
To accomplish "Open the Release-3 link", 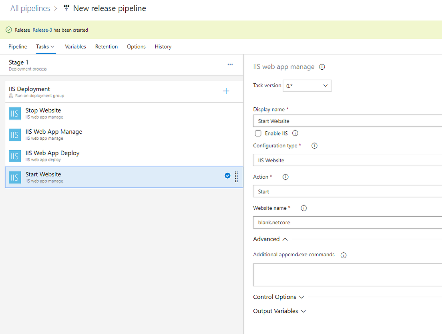I will 42,30.
